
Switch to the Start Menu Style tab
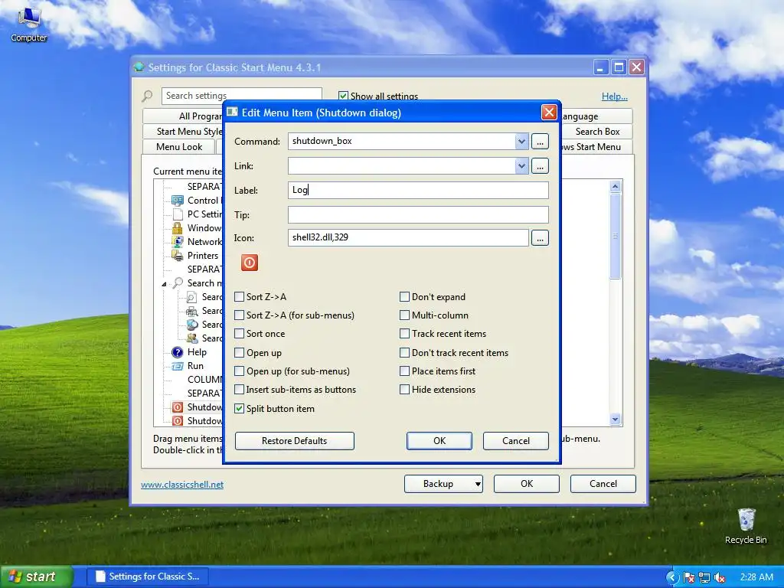183,132
